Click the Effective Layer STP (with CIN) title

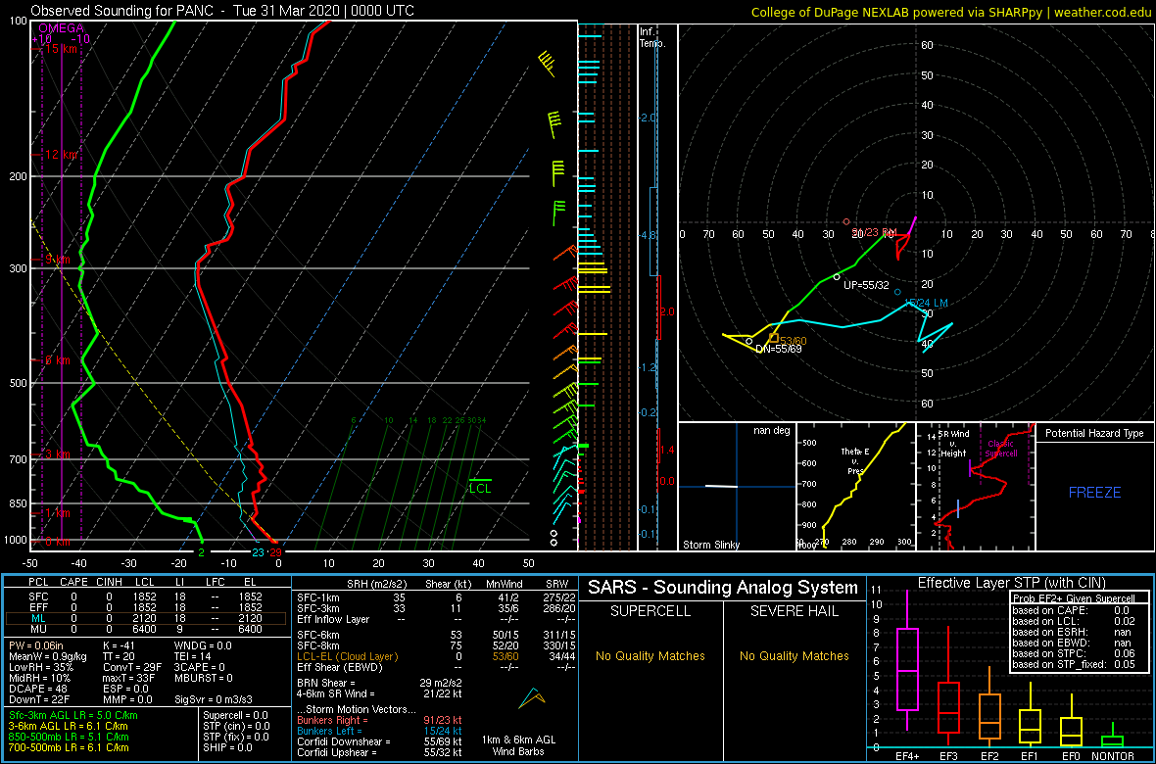pos(1010,584)
